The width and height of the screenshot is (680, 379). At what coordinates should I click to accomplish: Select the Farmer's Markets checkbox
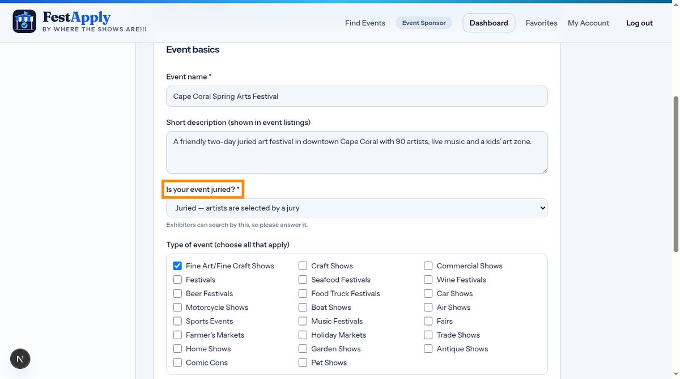177,335
